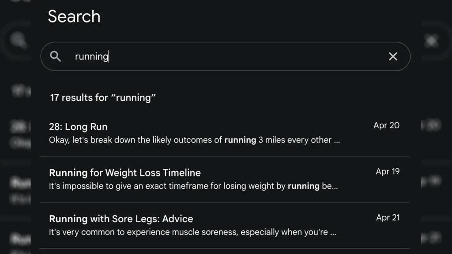Click the blurred background magnifier icon

[19, 41]
